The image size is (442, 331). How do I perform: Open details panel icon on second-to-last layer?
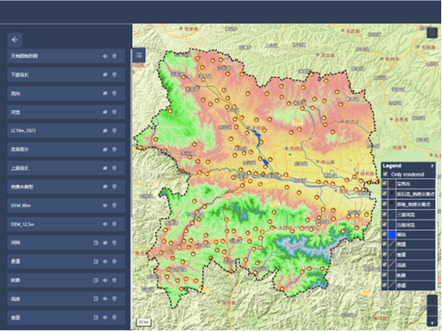(x=96, y=299)
